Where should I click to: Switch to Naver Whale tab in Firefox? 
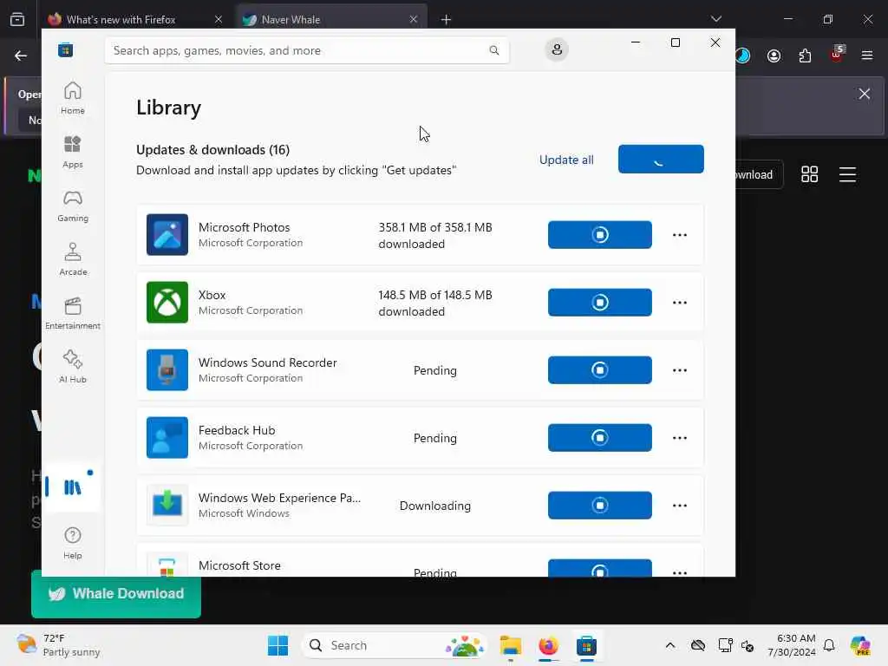331,19
